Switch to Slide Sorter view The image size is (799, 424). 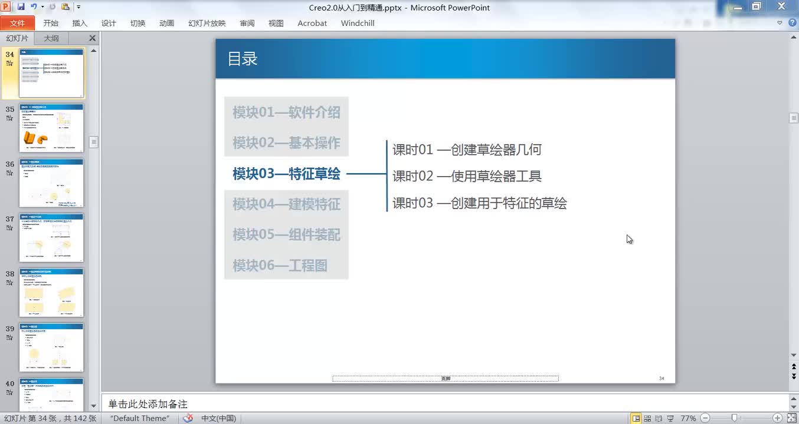tap(648, 418)
